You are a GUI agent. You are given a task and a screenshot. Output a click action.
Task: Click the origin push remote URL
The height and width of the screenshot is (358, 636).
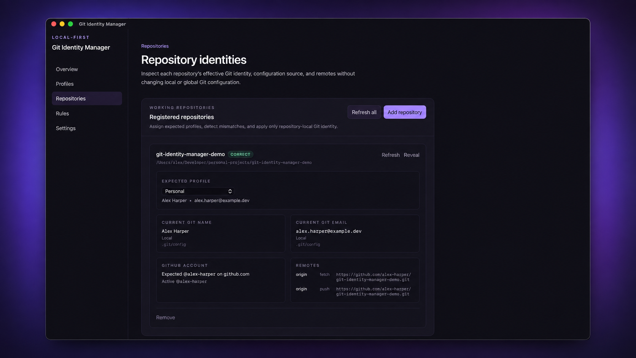pyautogui.click(x=374, y=291)
